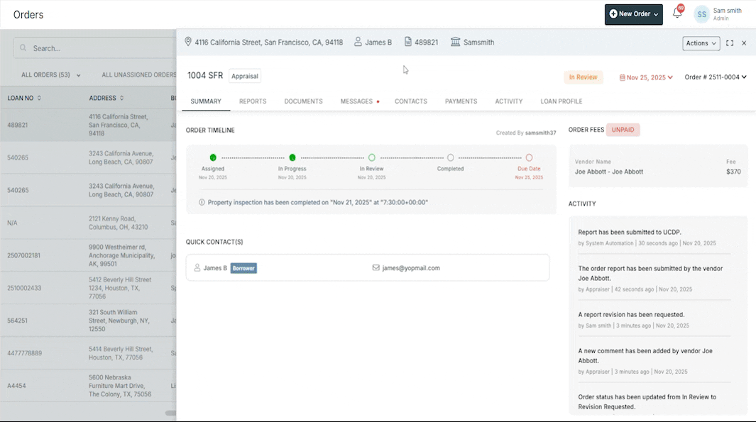The image size is (756, 422).
Task: Click the borrower person icon beside James B
Action: pyautogui.click(x=358, y=43)
